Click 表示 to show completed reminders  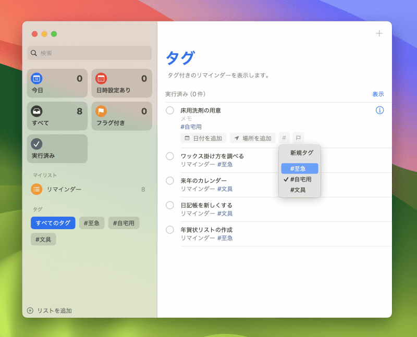pyautogui.click(x=378, y=94)
